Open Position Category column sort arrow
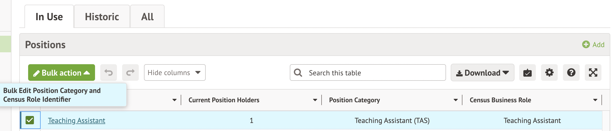Viewport: 615px width, 131px height. pos(455,100)
